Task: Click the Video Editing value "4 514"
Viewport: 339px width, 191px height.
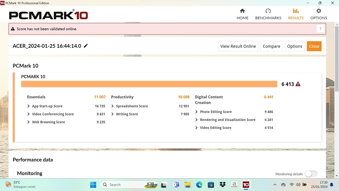Action: click(269, 128)
